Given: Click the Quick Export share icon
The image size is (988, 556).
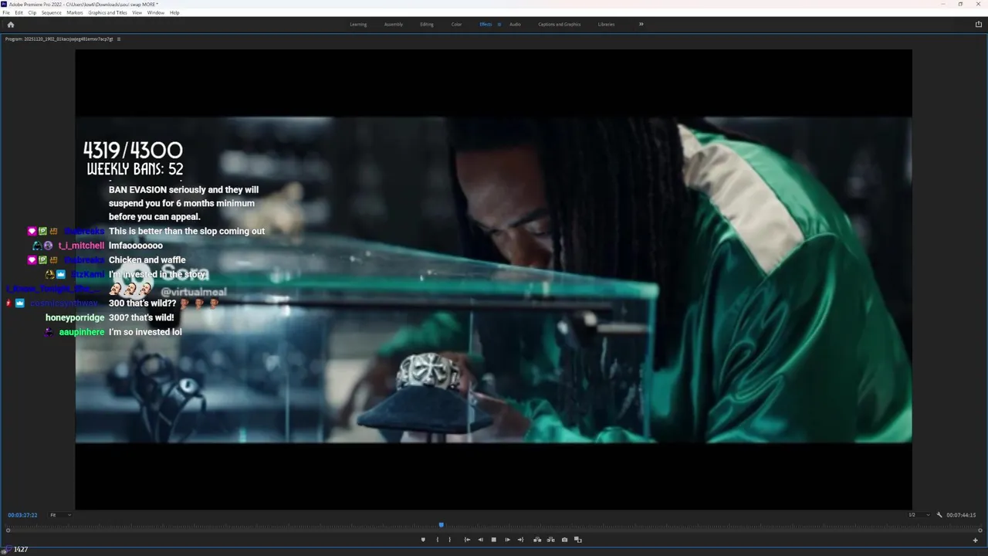Looking at the screenshot, I should 979,24.
